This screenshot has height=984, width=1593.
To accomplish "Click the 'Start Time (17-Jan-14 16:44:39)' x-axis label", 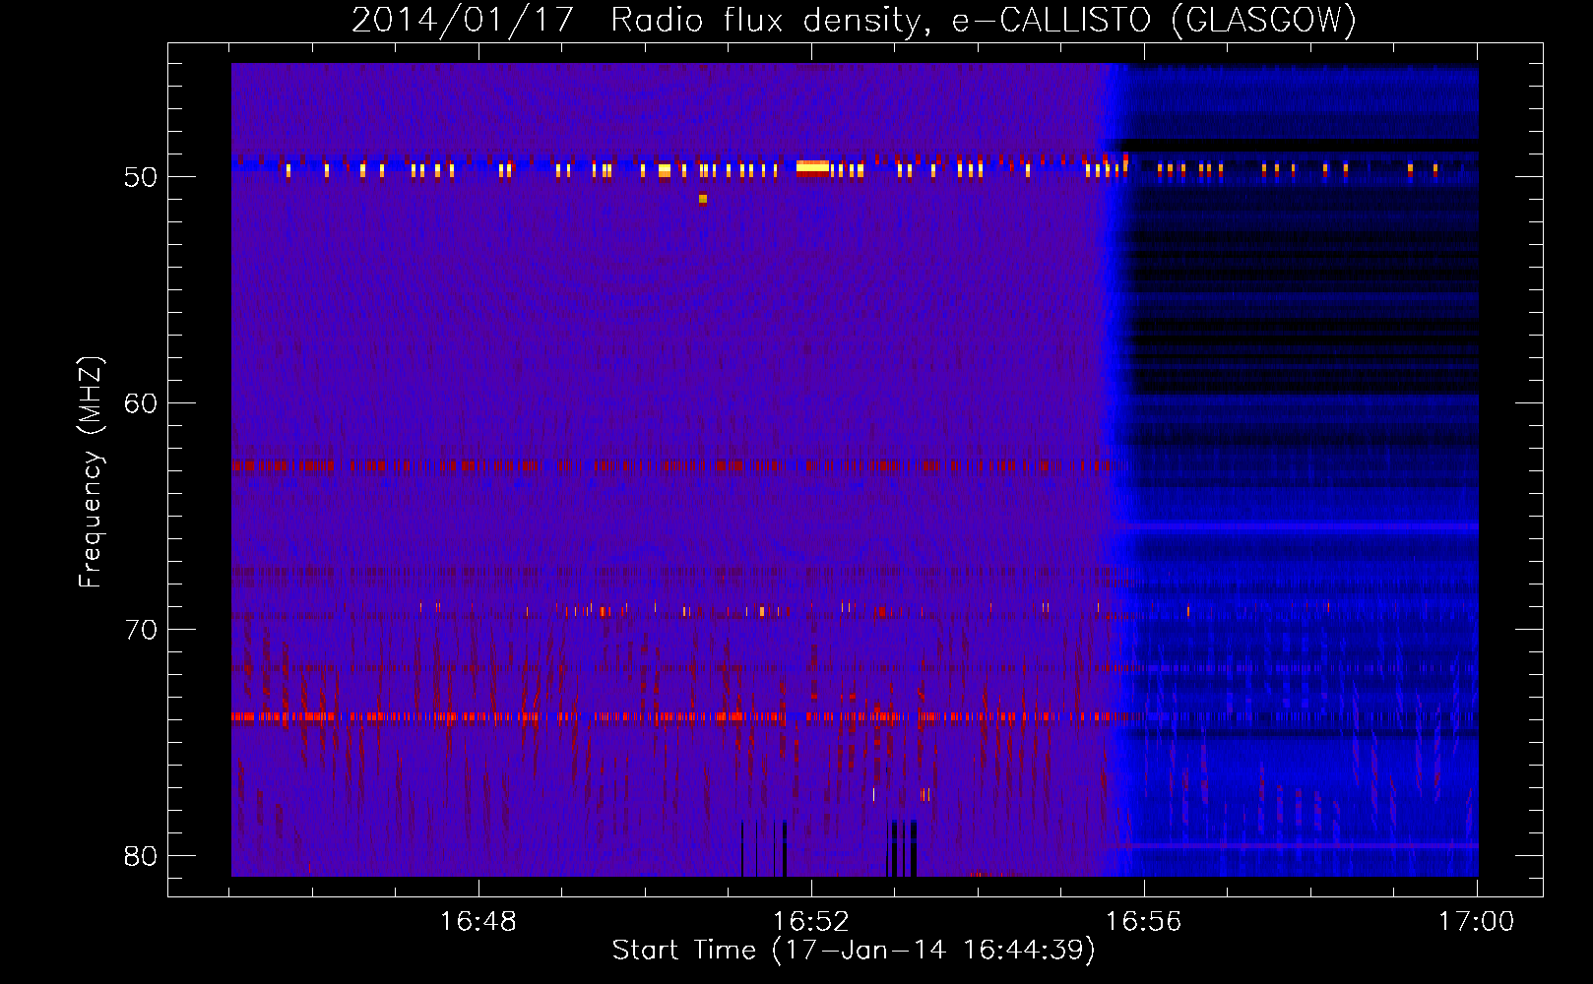I will [854, 951].
